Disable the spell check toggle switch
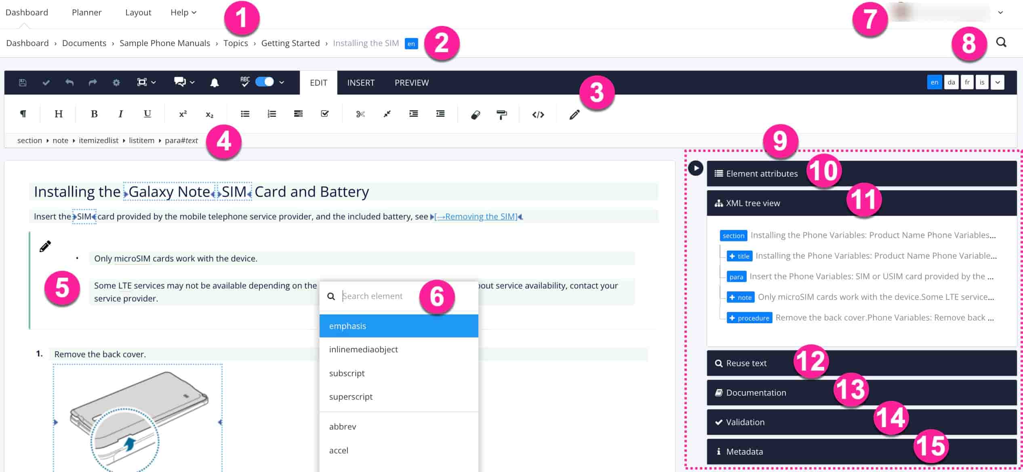Screen dimensions: 1023x472 pos(265,82)
